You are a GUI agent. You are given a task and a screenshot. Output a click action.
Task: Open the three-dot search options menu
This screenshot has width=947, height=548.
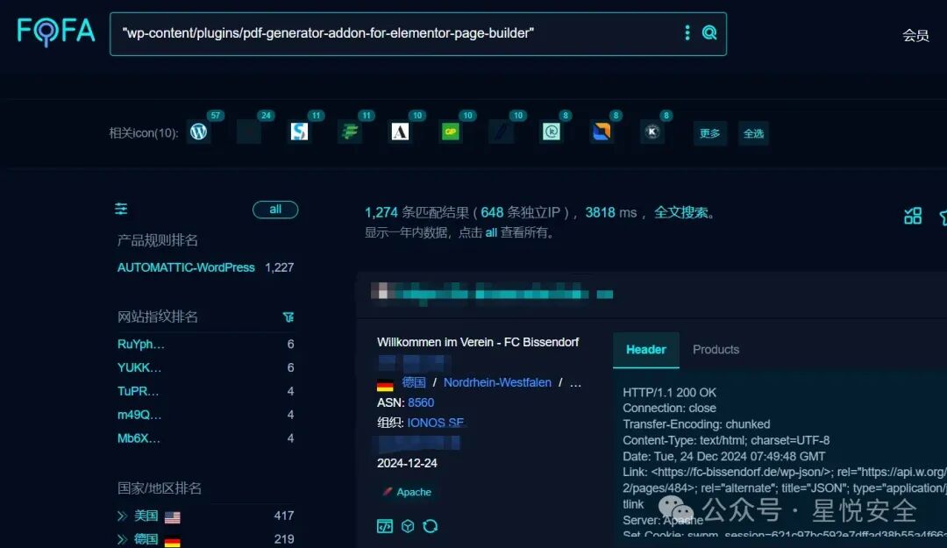point(687,32)
